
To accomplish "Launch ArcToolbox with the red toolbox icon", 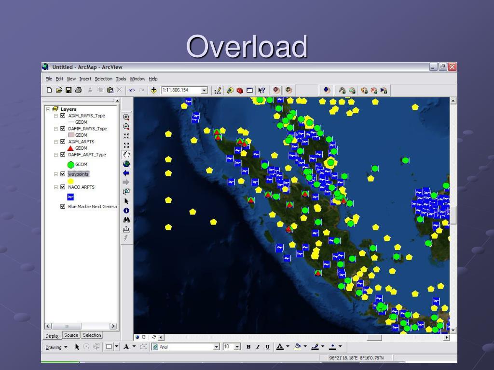I will coord(240,91).
